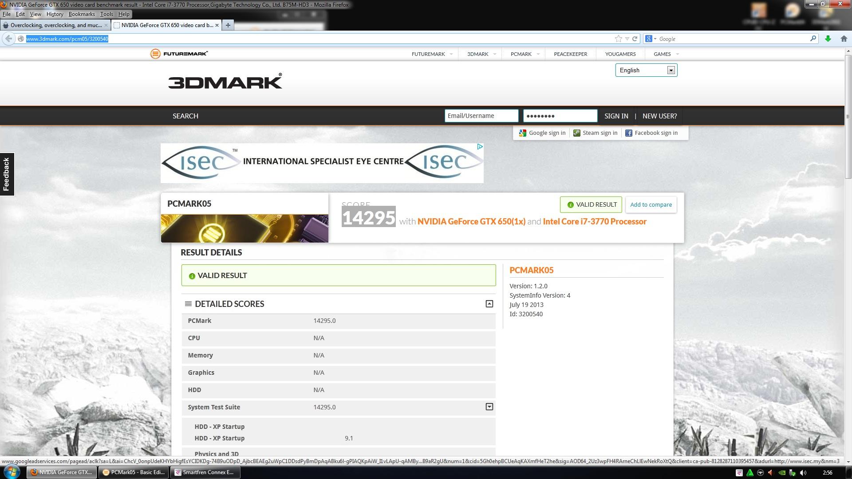Click the safely remove hardware tray icon
The width and height of the screenshot is (852, 479).
(793, 473)
